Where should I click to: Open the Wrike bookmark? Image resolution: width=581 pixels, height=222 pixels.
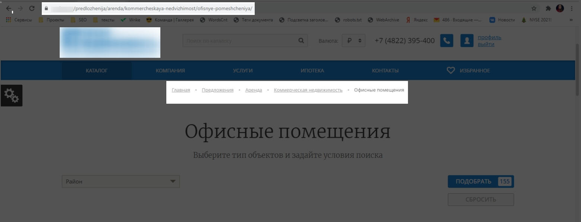pyautogui.click(x=130, y=20)
